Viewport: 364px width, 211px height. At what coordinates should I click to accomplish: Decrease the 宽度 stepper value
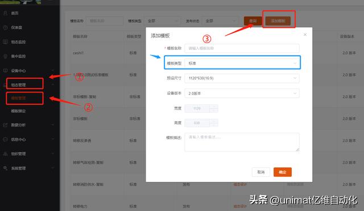[214, 111]
